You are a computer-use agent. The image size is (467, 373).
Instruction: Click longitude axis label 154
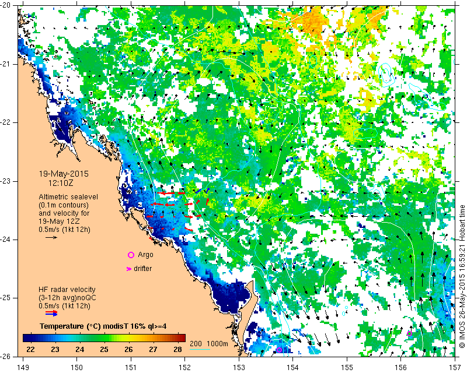point(293,368)
